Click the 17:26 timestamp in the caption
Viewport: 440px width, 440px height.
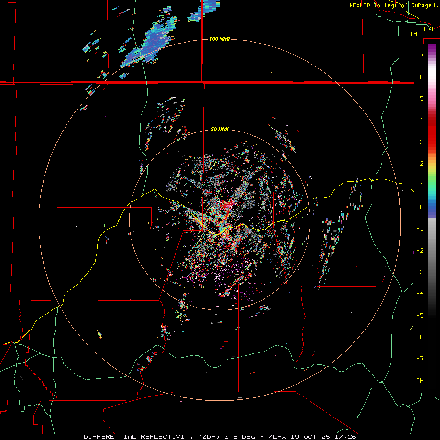click(x=346, y=437)
